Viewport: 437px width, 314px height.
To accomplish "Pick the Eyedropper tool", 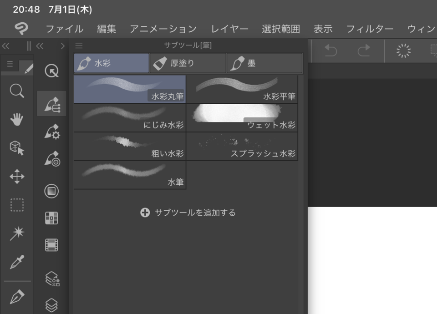I will click(x=17, y=263).
